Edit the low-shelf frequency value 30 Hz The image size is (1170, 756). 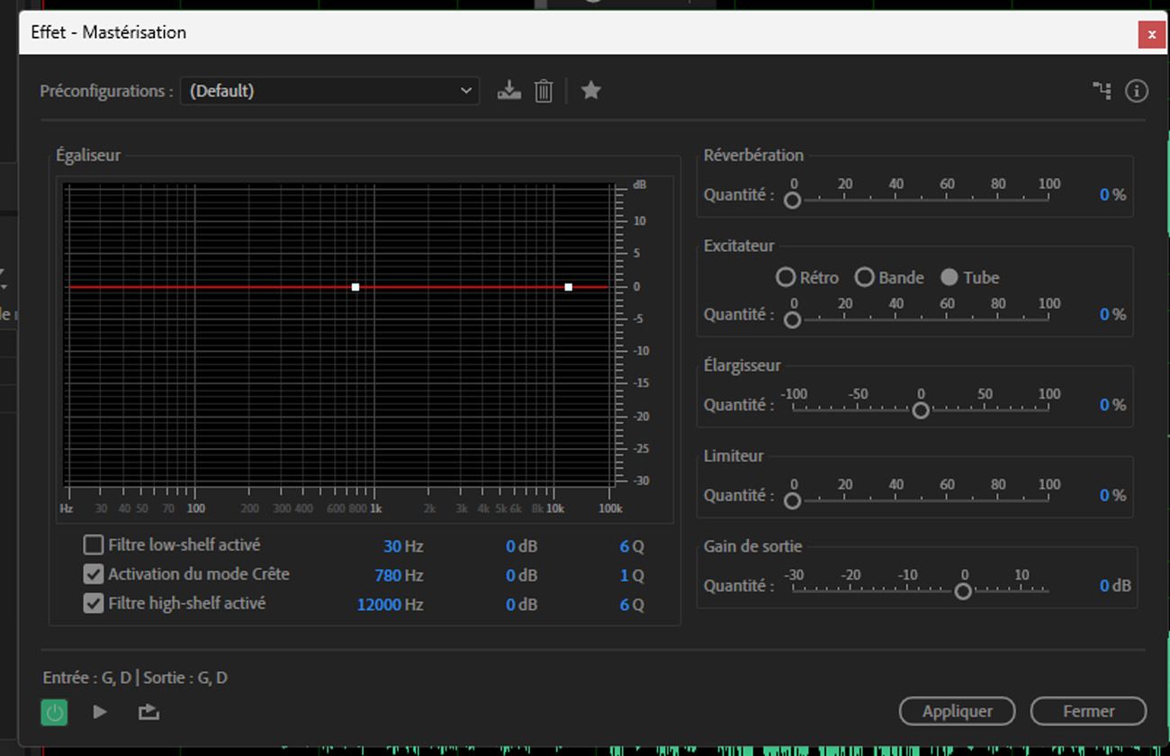[x=392, y=546]
